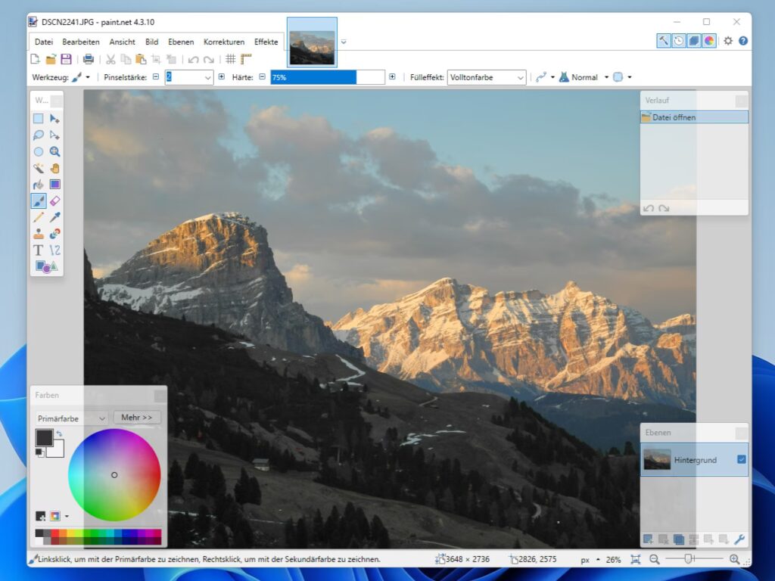775x581 pixels.
Task: Open the Effekte menu
Action: (266, 42)
